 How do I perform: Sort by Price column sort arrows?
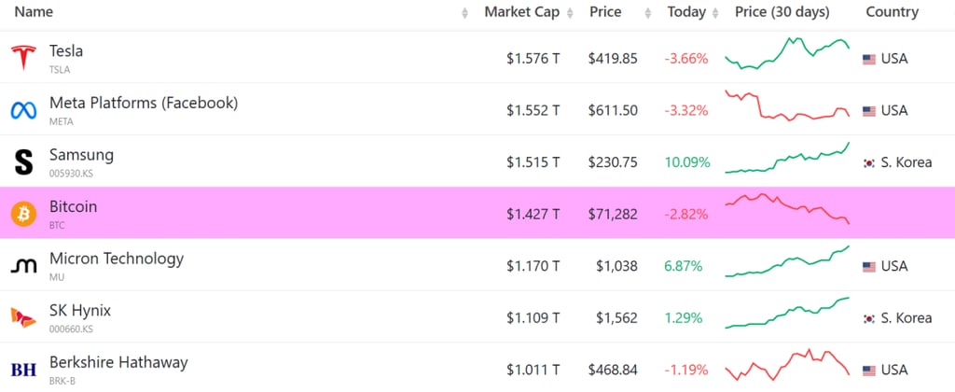click(x=649, y=13)
